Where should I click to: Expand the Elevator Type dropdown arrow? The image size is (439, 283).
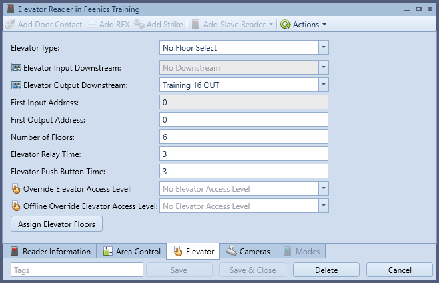[324, 47]
